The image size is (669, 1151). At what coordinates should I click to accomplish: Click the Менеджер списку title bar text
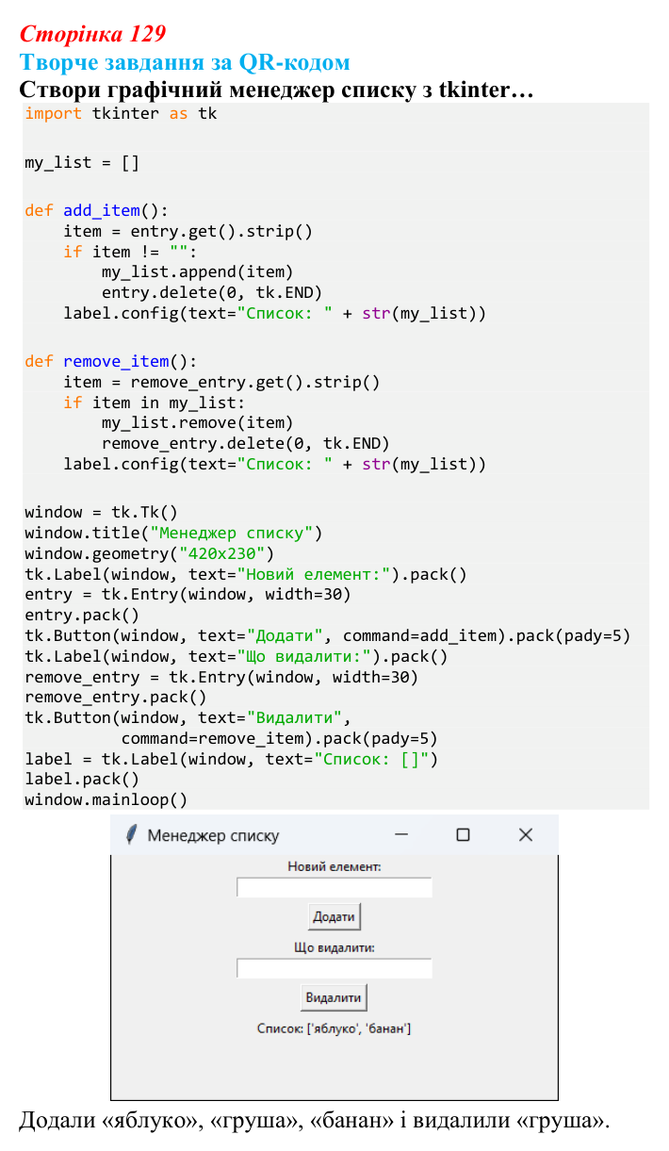(213, 835)
